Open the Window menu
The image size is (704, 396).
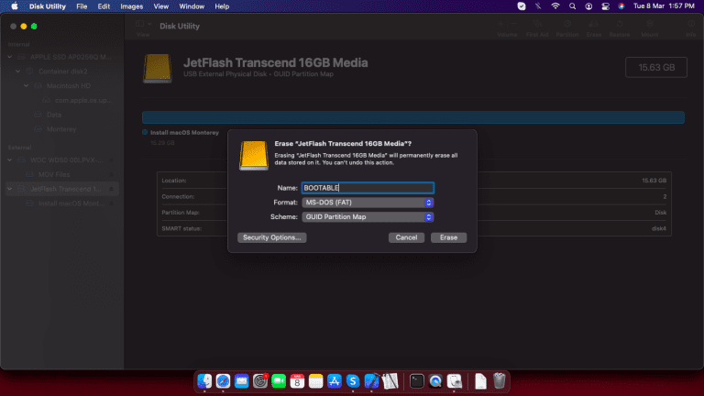click(192, 6)
